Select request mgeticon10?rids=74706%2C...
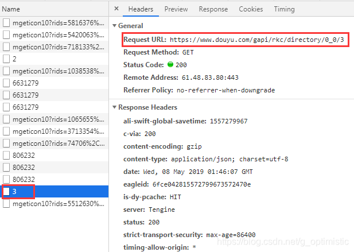Image resolution: width=354 pixels, height=252 pixels. point(54,144)
